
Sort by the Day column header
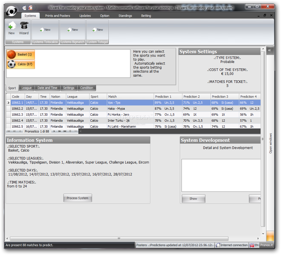point(32,97)
